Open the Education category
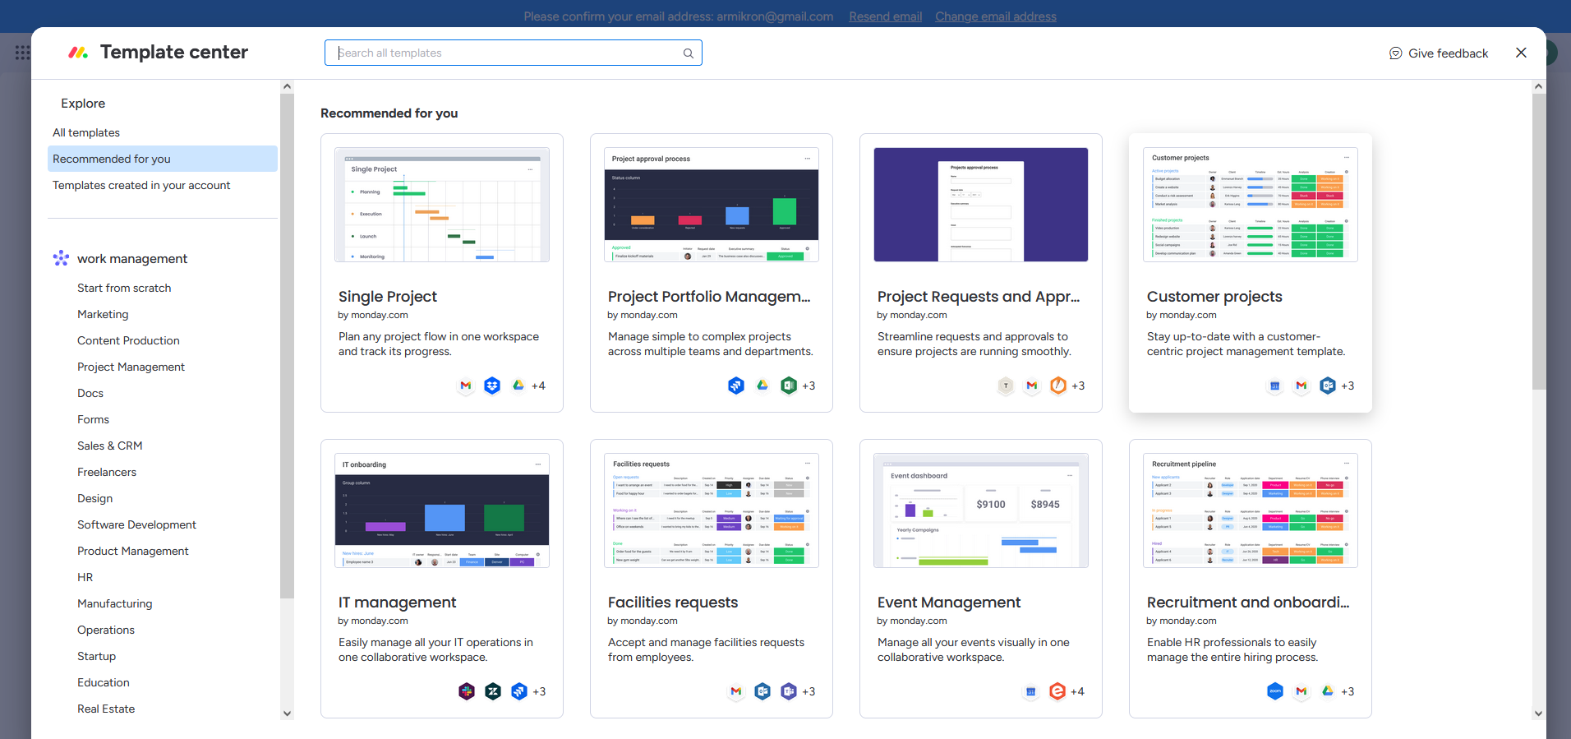The width and height of the screenshot is (1571, 739). click(x=104, y=682)
